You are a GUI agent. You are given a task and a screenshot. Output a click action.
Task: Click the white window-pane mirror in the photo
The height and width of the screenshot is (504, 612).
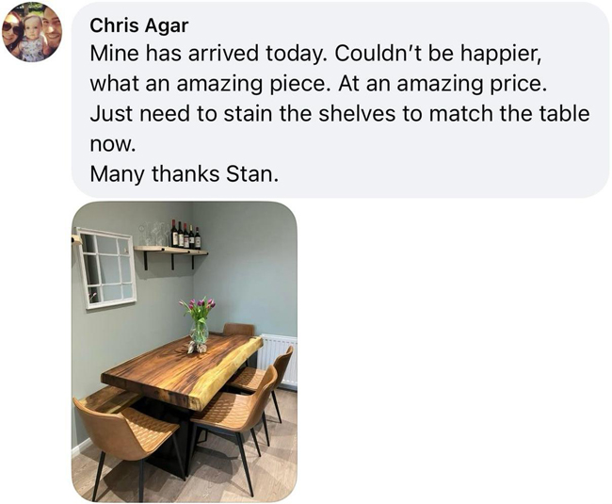[106, 268]
